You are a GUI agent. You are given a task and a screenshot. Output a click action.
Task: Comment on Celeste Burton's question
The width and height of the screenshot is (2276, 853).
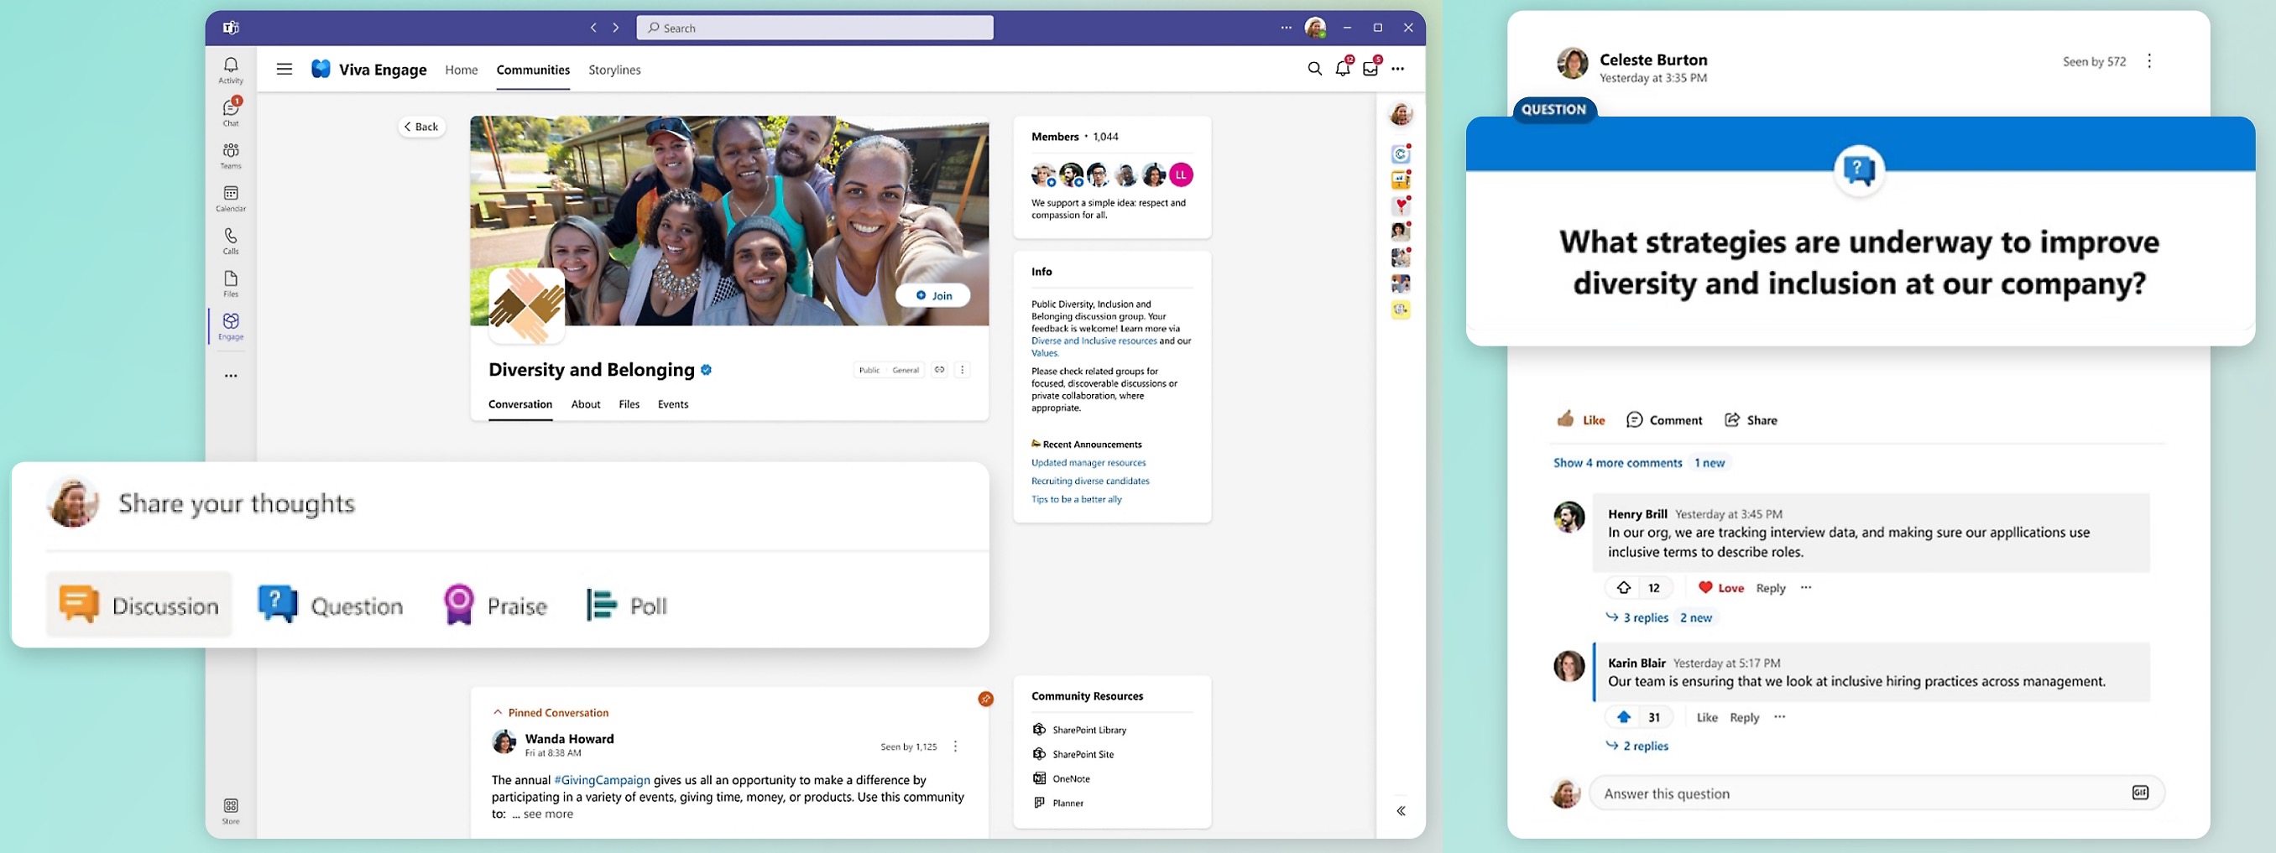1664,420
